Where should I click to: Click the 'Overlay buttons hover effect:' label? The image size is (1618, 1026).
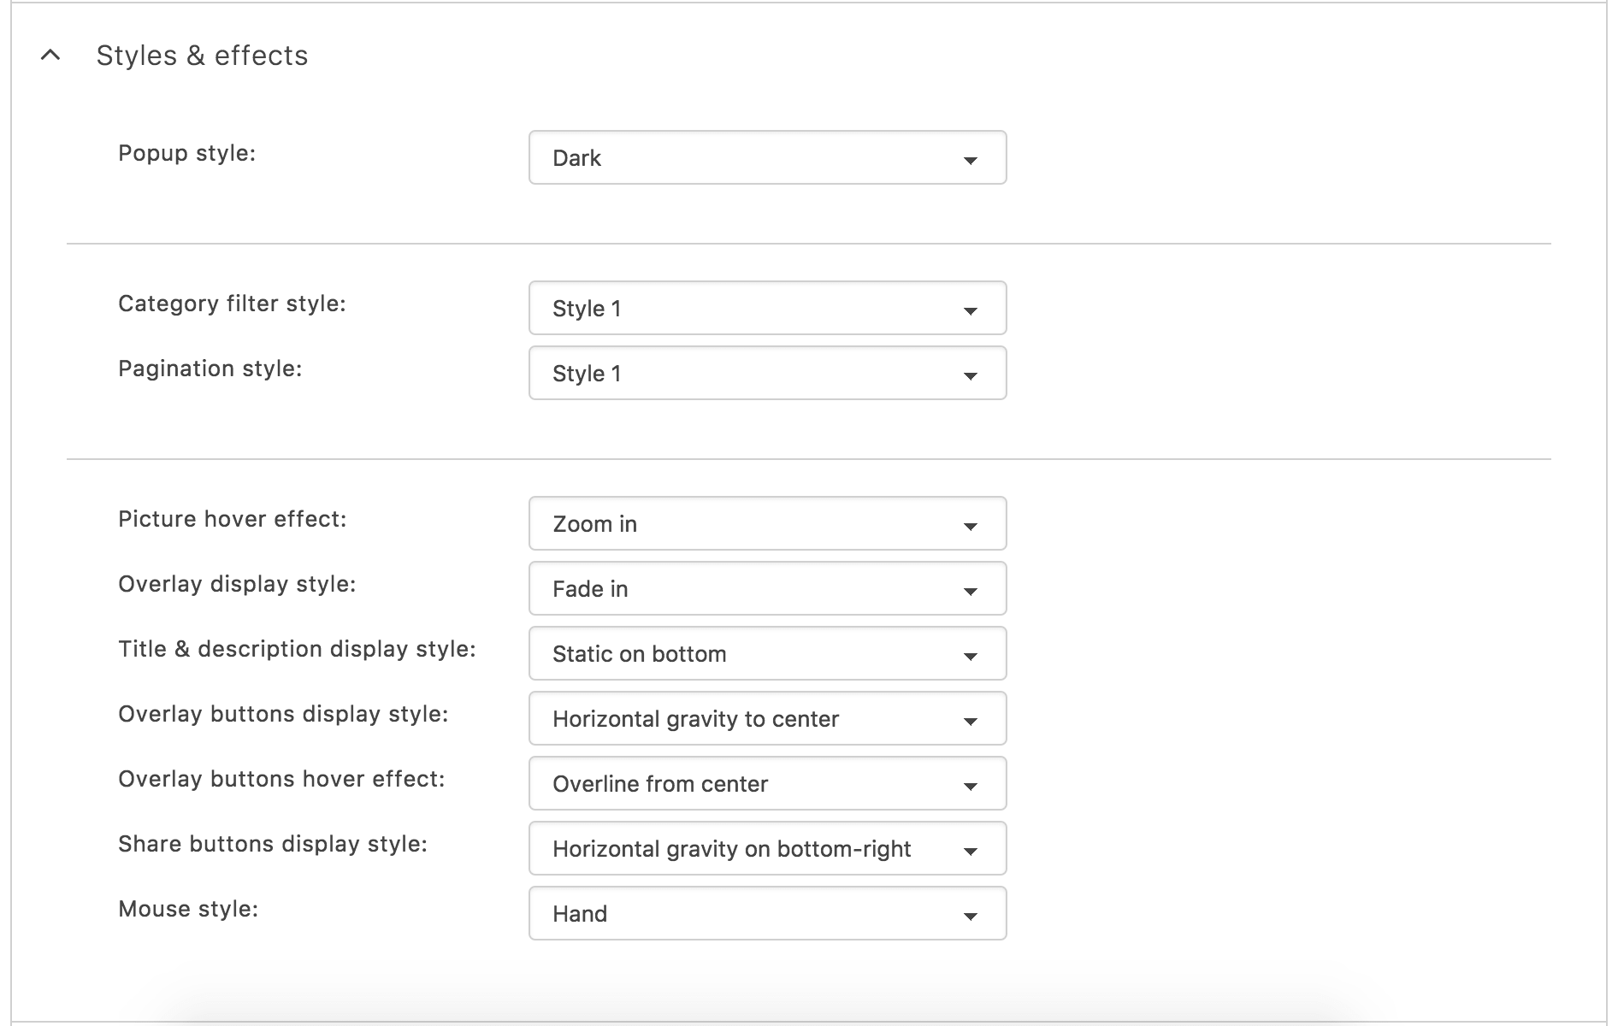tap(281, 779)
